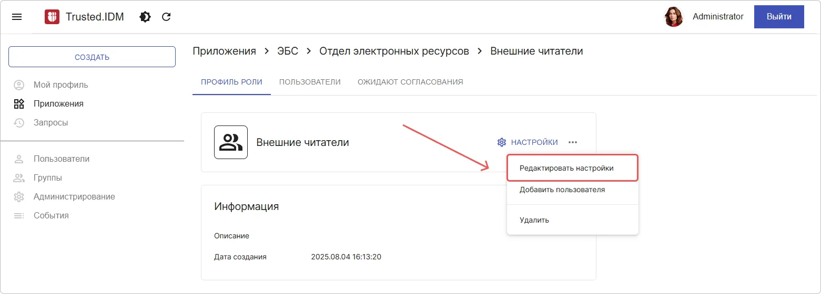Open Группы sidebar section
The height and width of the screenshot is (294, 821).
point(47,177)
